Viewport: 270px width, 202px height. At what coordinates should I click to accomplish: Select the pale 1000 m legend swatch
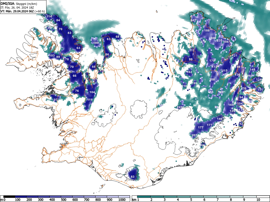124,197
